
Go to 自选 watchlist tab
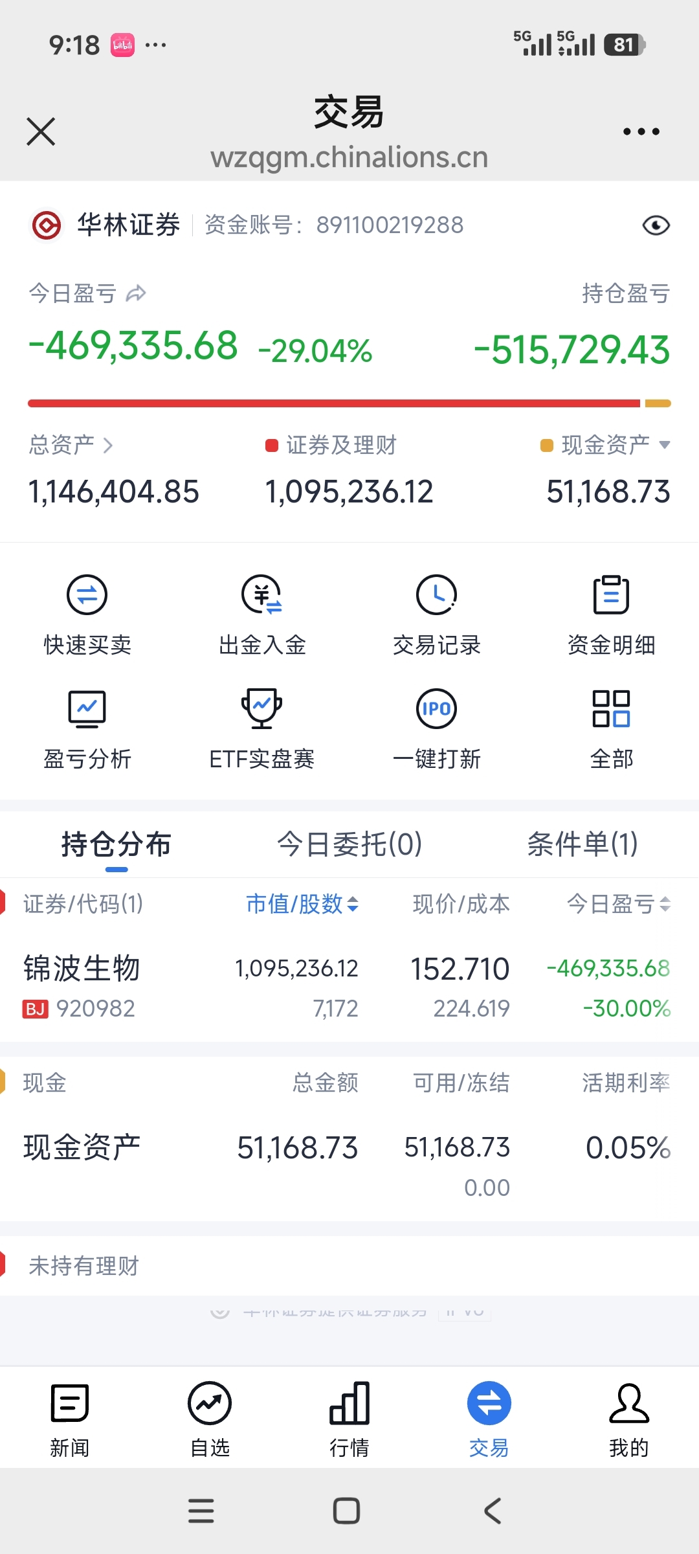point(210,1420)
